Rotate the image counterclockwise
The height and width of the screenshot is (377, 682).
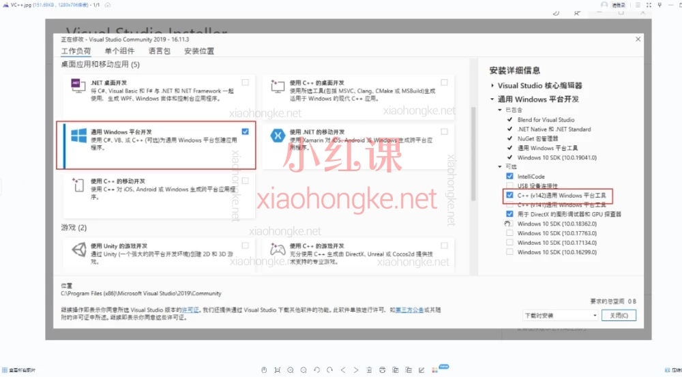point(316,370)
